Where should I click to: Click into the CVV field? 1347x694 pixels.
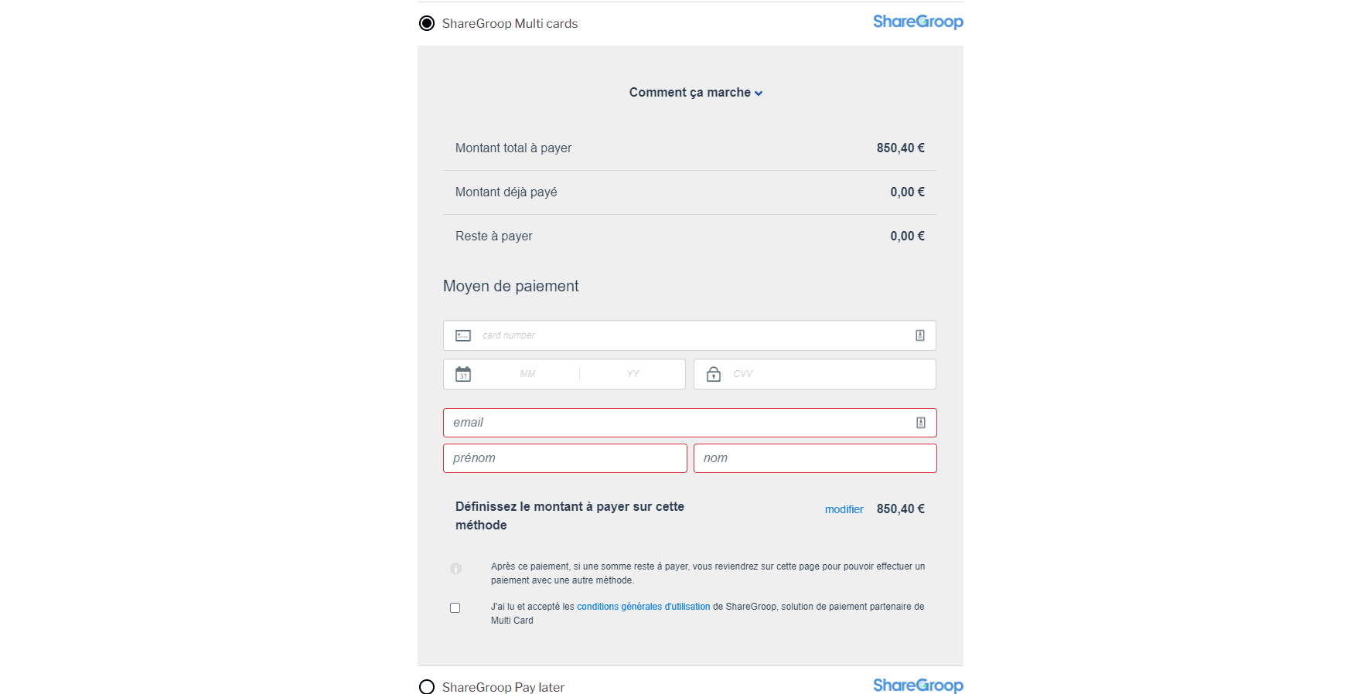coord(827,374)
